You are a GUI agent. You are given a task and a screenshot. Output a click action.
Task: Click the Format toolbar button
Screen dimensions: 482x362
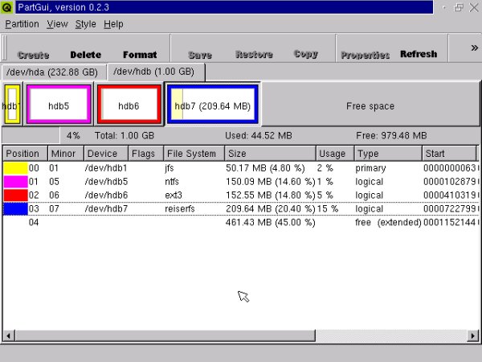click(140, 55)
